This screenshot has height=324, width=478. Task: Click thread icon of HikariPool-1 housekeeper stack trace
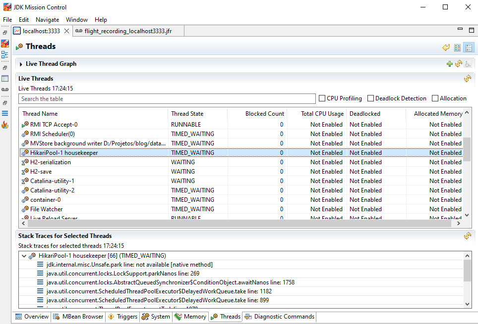[32, 256]
